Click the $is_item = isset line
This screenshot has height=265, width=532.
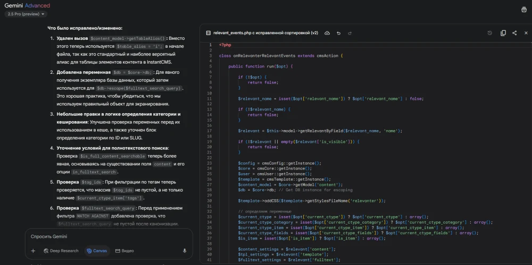click(312, 238)
